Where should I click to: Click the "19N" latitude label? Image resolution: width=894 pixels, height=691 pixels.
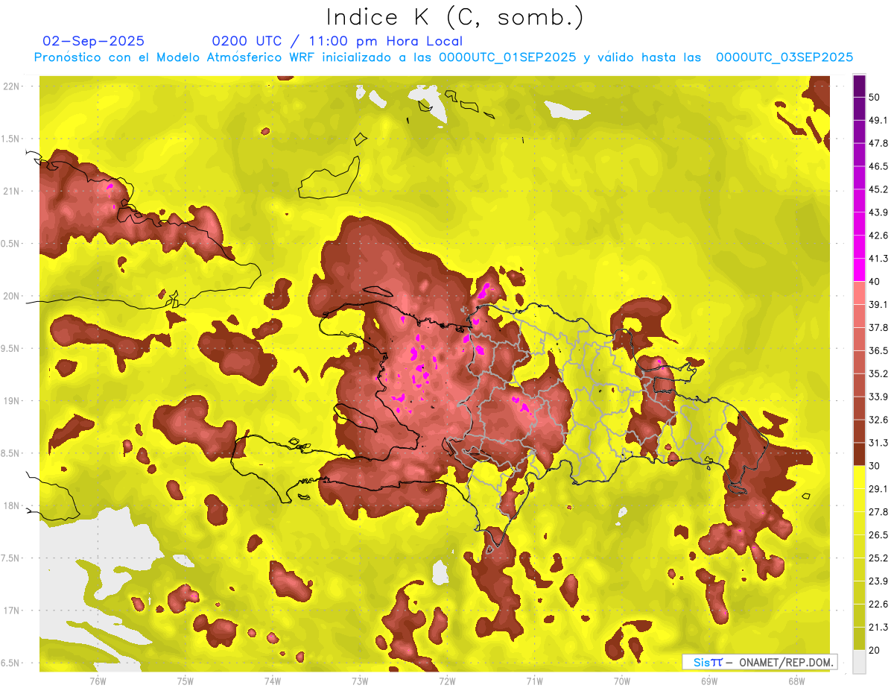(12, 401)
